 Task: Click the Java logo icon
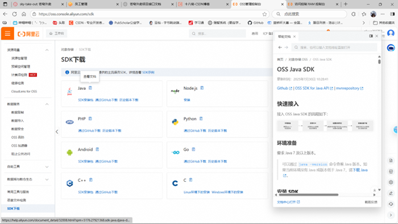(x=69, y=92)
